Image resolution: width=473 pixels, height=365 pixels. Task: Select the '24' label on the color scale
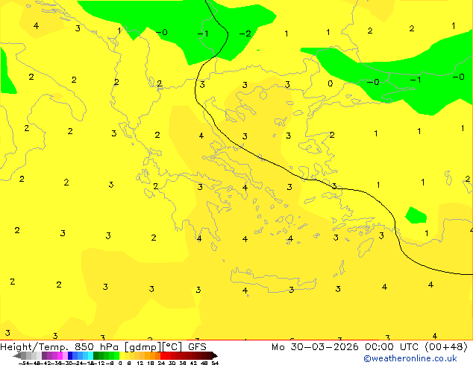pyautogui.click(x=161, y=363)
